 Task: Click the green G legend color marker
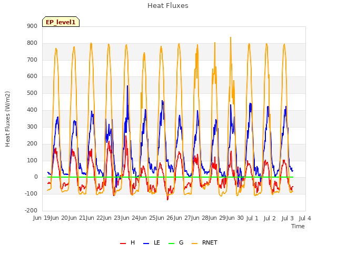click(172, 244)
